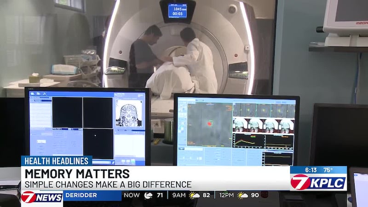368x207 pixels.
Task: Click the 7 NEWS logo in the ticker
Action: pos(42,197)
